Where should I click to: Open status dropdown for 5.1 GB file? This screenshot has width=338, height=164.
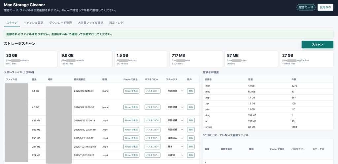pyautogui.click(x=175, y=91)
